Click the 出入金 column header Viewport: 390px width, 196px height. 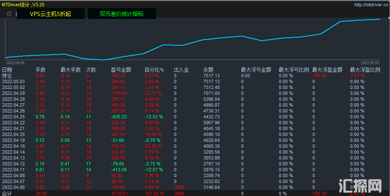pyautogui.click(x=181, y=70)
